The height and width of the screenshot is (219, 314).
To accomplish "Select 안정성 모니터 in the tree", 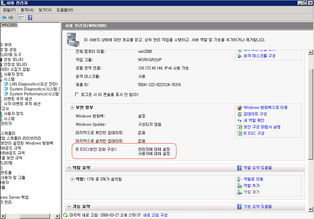I will (15, 65).
